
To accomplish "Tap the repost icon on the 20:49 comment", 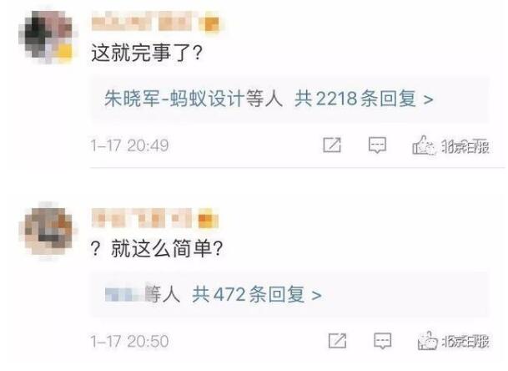I will click(x=332, y=145).
